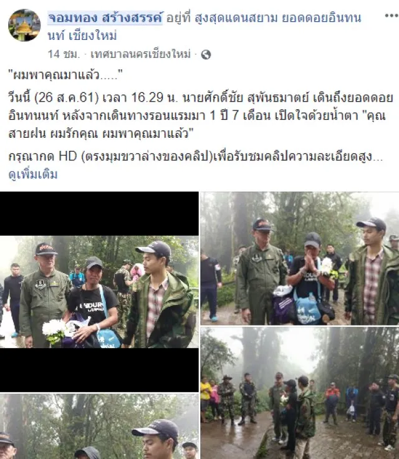Click the 14 ชม. timestamp
This screenshot has height=459, width=399.
pyautogui.click(x=64, y=54)
